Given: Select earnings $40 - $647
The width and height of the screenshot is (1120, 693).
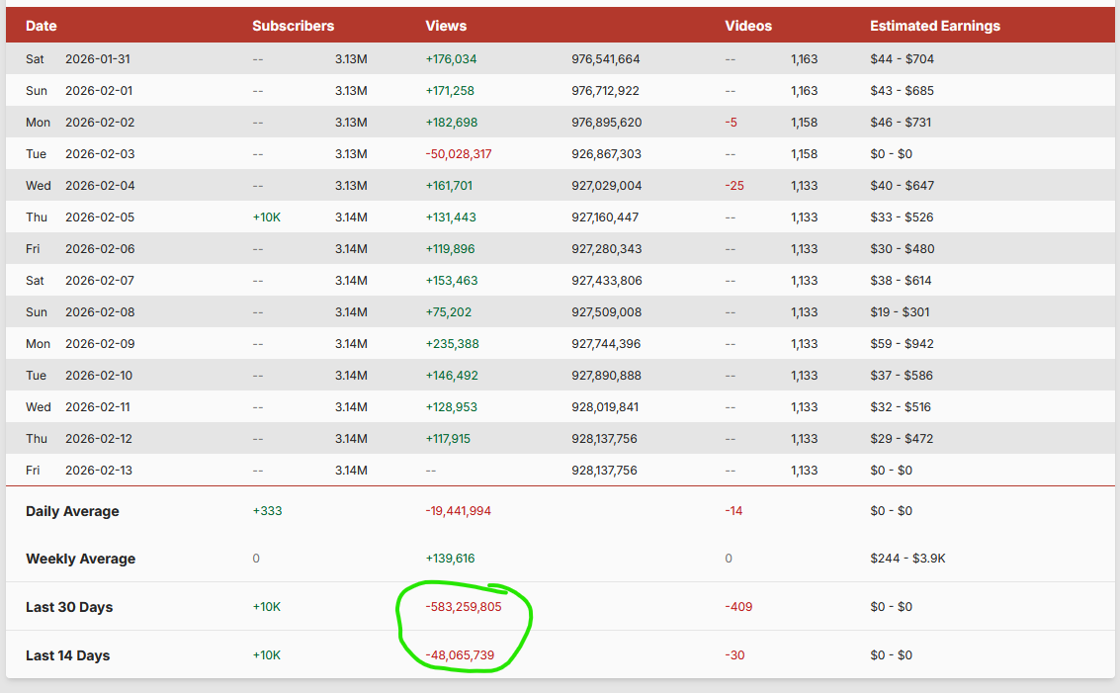Looking at the screenshot, I should [902, 185].
